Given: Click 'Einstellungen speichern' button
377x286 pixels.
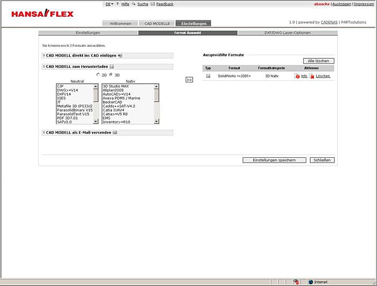Looking at the screenshot, I should point(274,160).
